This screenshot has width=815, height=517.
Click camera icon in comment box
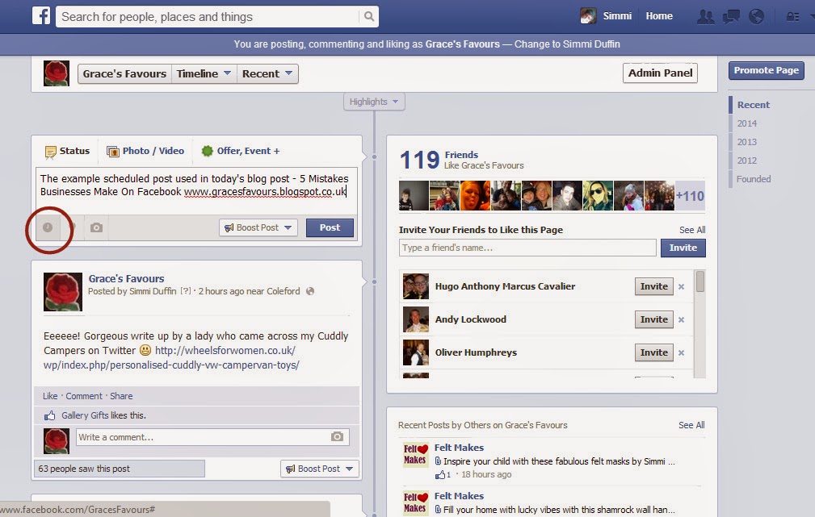tap(337, 436)
